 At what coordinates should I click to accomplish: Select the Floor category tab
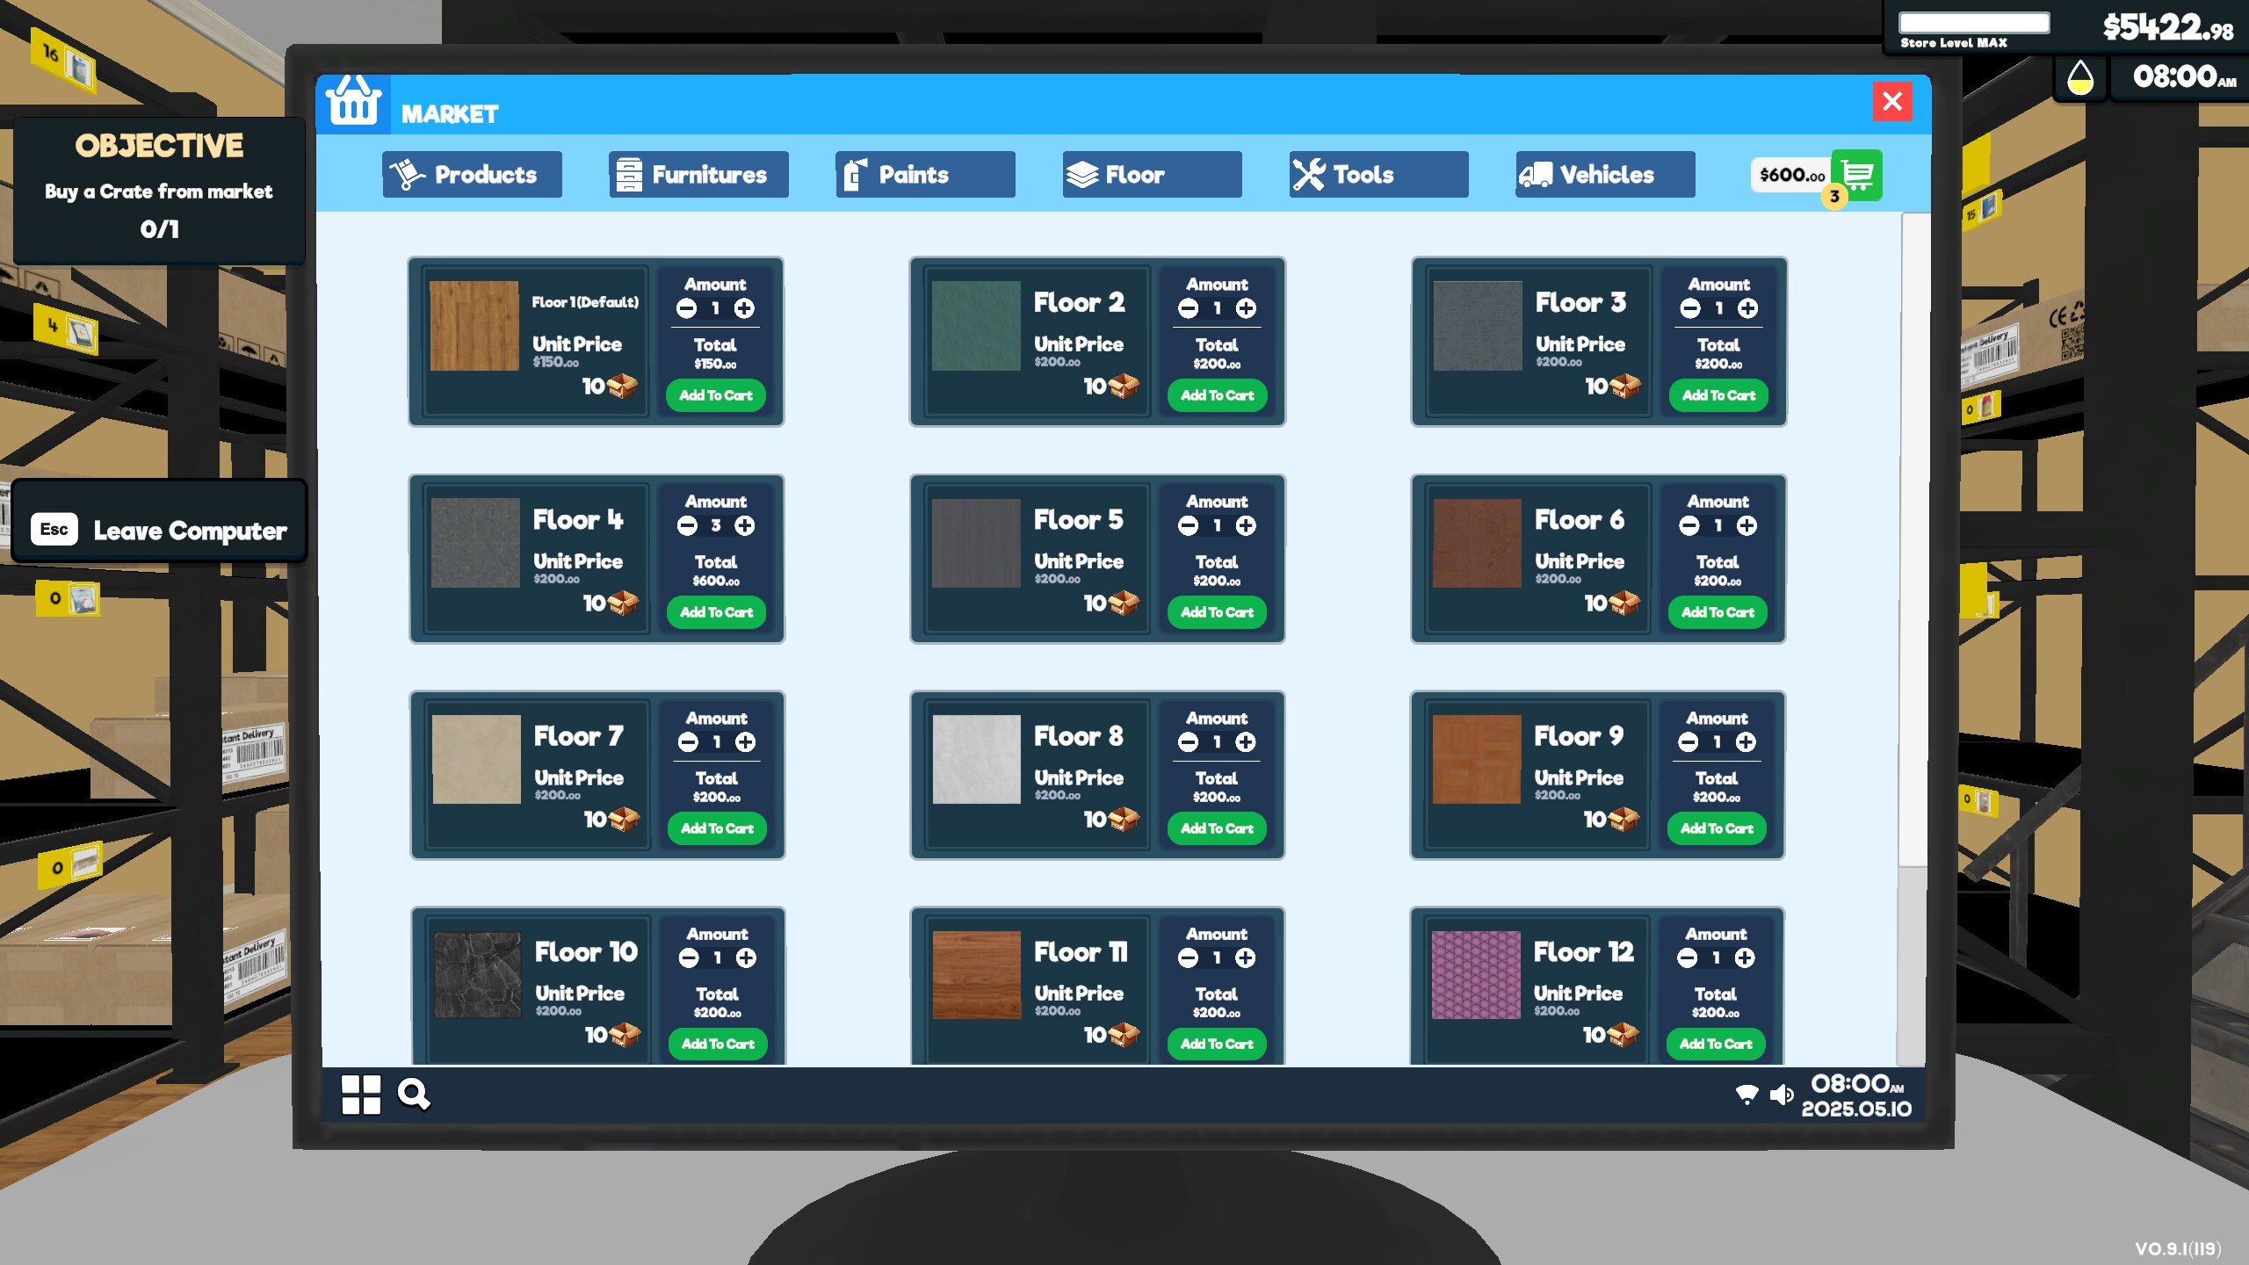click(1152, 175)
